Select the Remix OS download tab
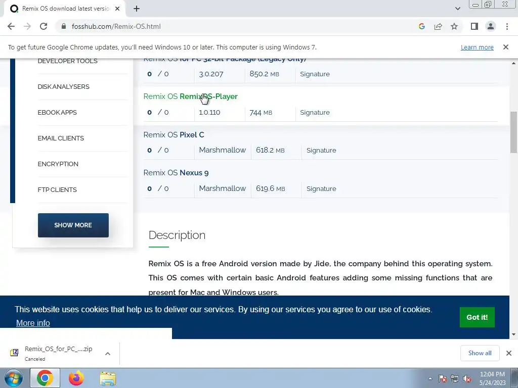 click(x=65, y=9)
